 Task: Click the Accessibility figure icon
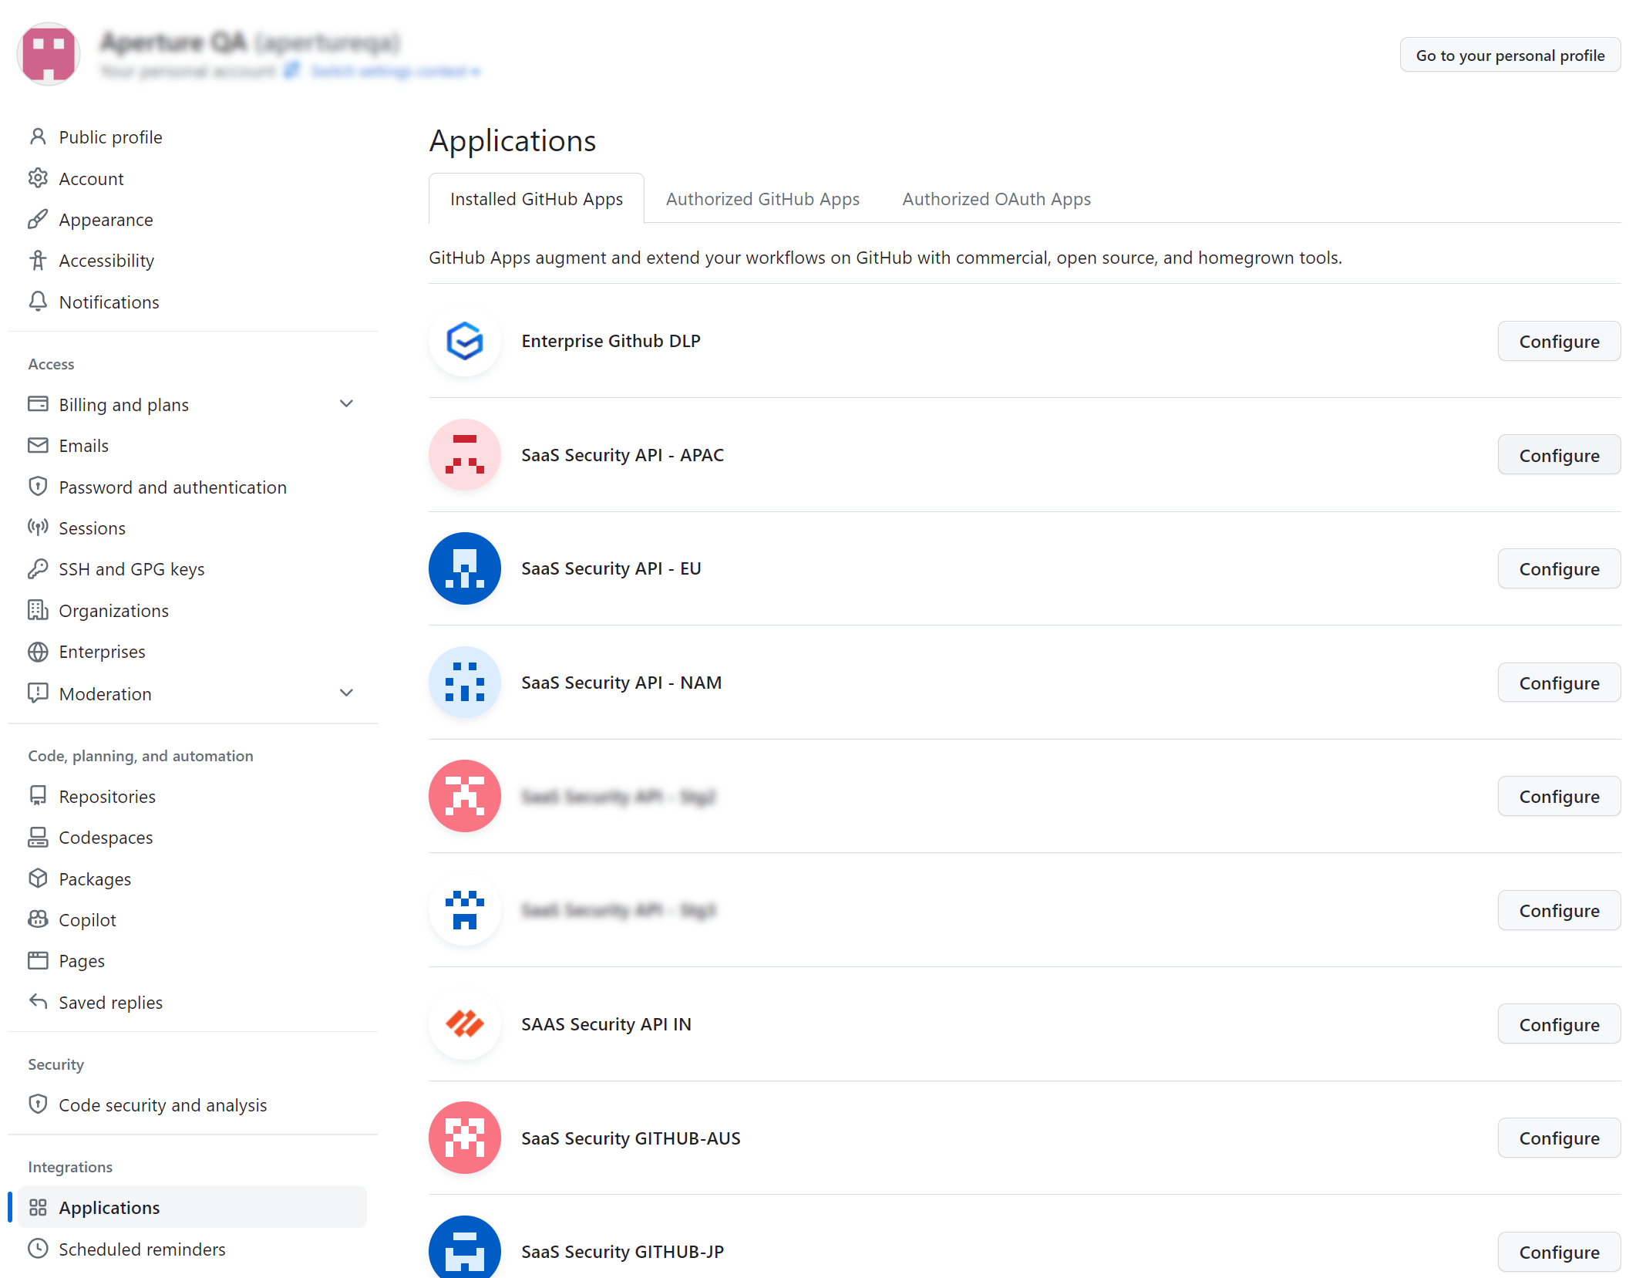(x=38, y=261)
